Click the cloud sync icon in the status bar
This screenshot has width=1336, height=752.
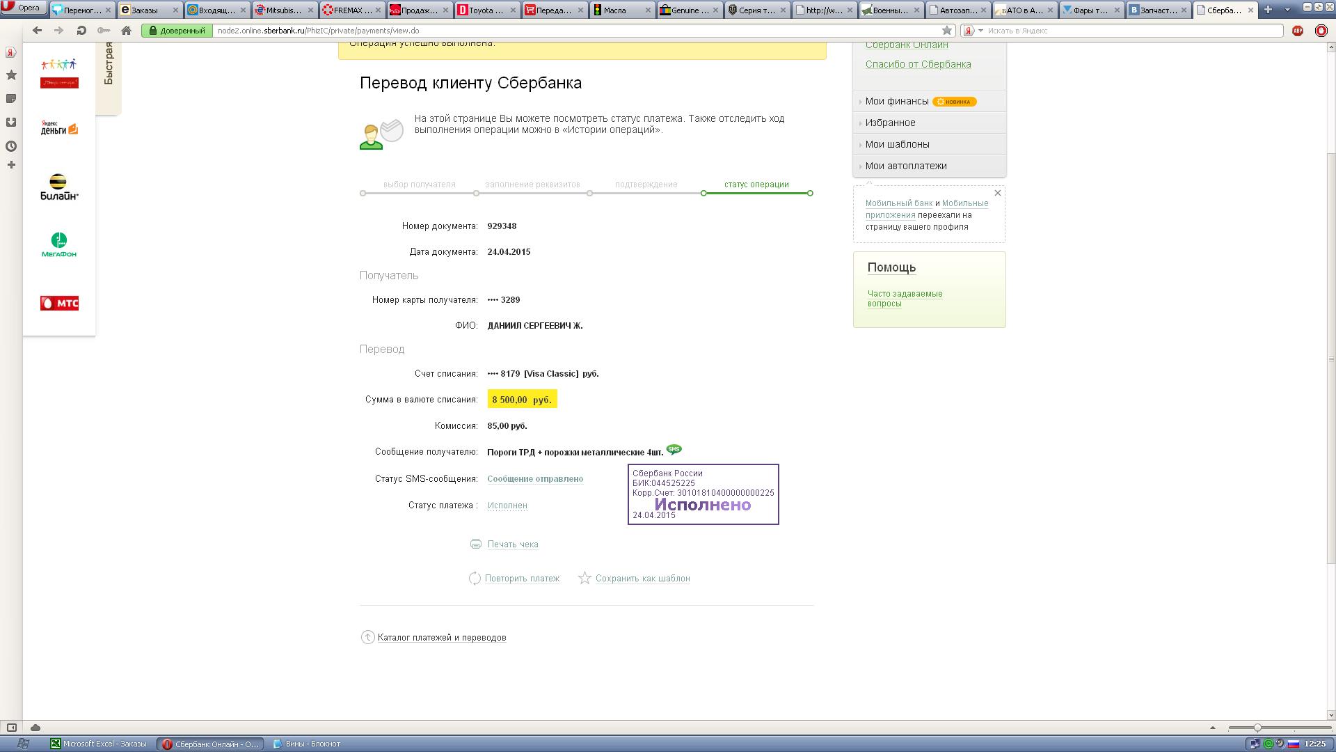(35, 728)
